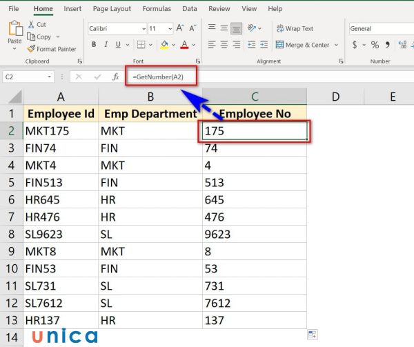Select cell with value 7612
This screenshot has height=347, width=414.
coord(255,303)
